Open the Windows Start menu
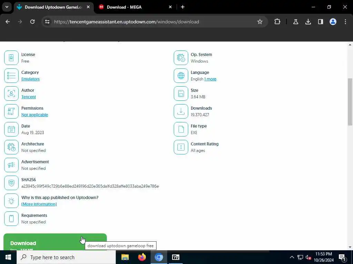Viewport: 353px width, 264px height. pyautogui.click(x=8, y=257)
